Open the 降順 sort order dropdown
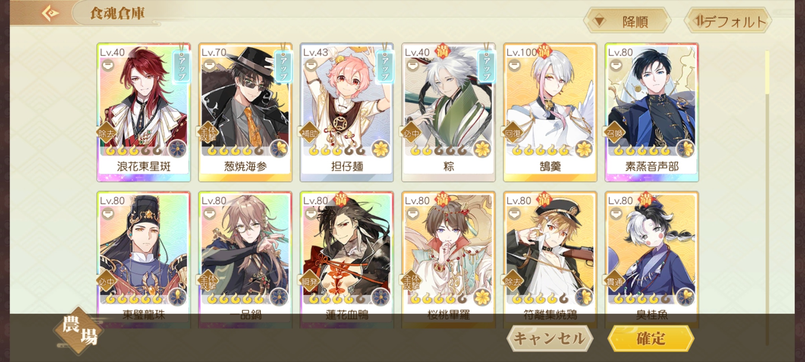The image size is (805, 362). point(627,21)
